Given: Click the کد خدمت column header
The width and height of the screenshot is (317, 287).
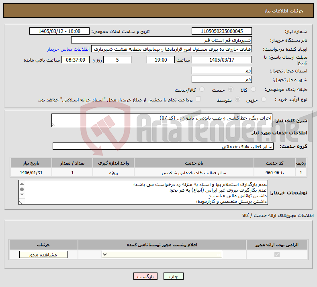Looking at the screenshot, I should [x=274, y=163].
